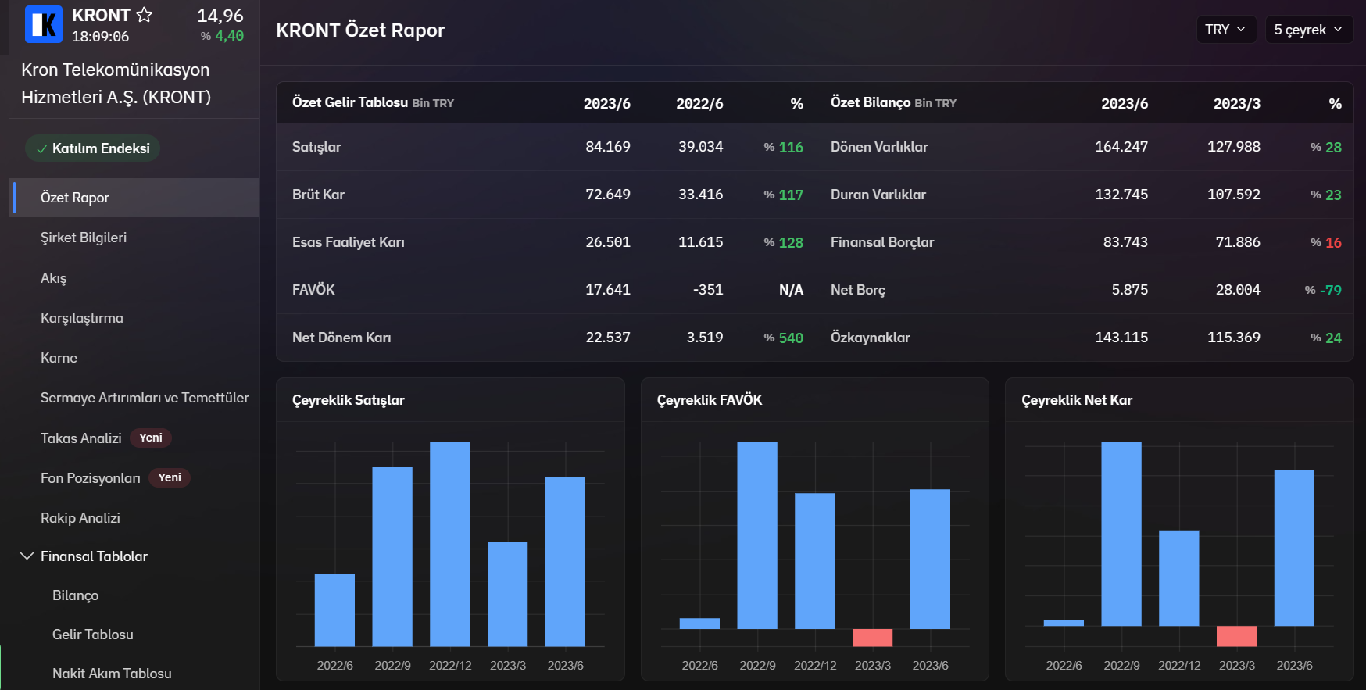Open the TRY currency dropdown
Viewport: 1366px width, 690px height.
[x=1226, y=30]
